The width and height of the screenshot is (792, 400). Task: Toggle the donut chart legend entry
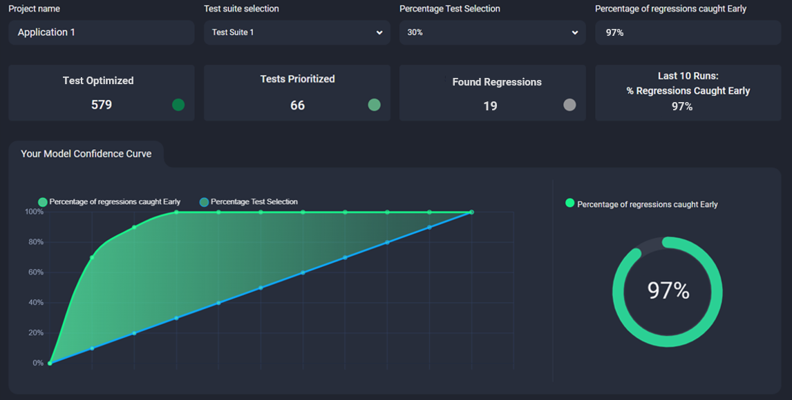tap(642, 204)
